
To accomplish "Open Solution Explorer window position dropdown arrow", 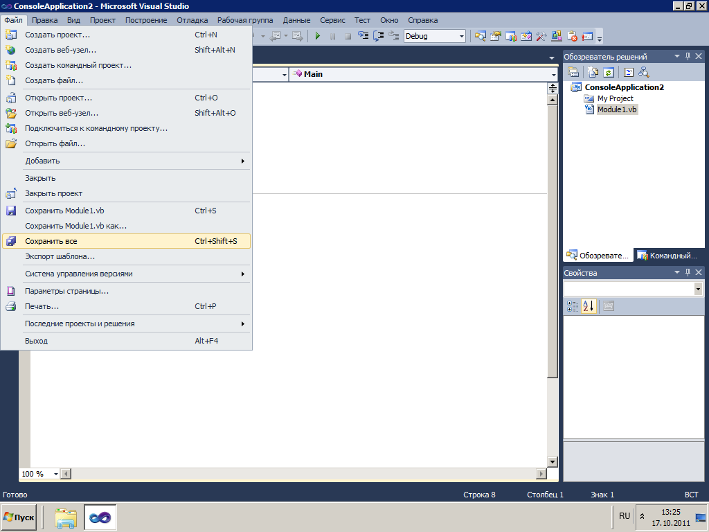I will click(x=677, y=57).
